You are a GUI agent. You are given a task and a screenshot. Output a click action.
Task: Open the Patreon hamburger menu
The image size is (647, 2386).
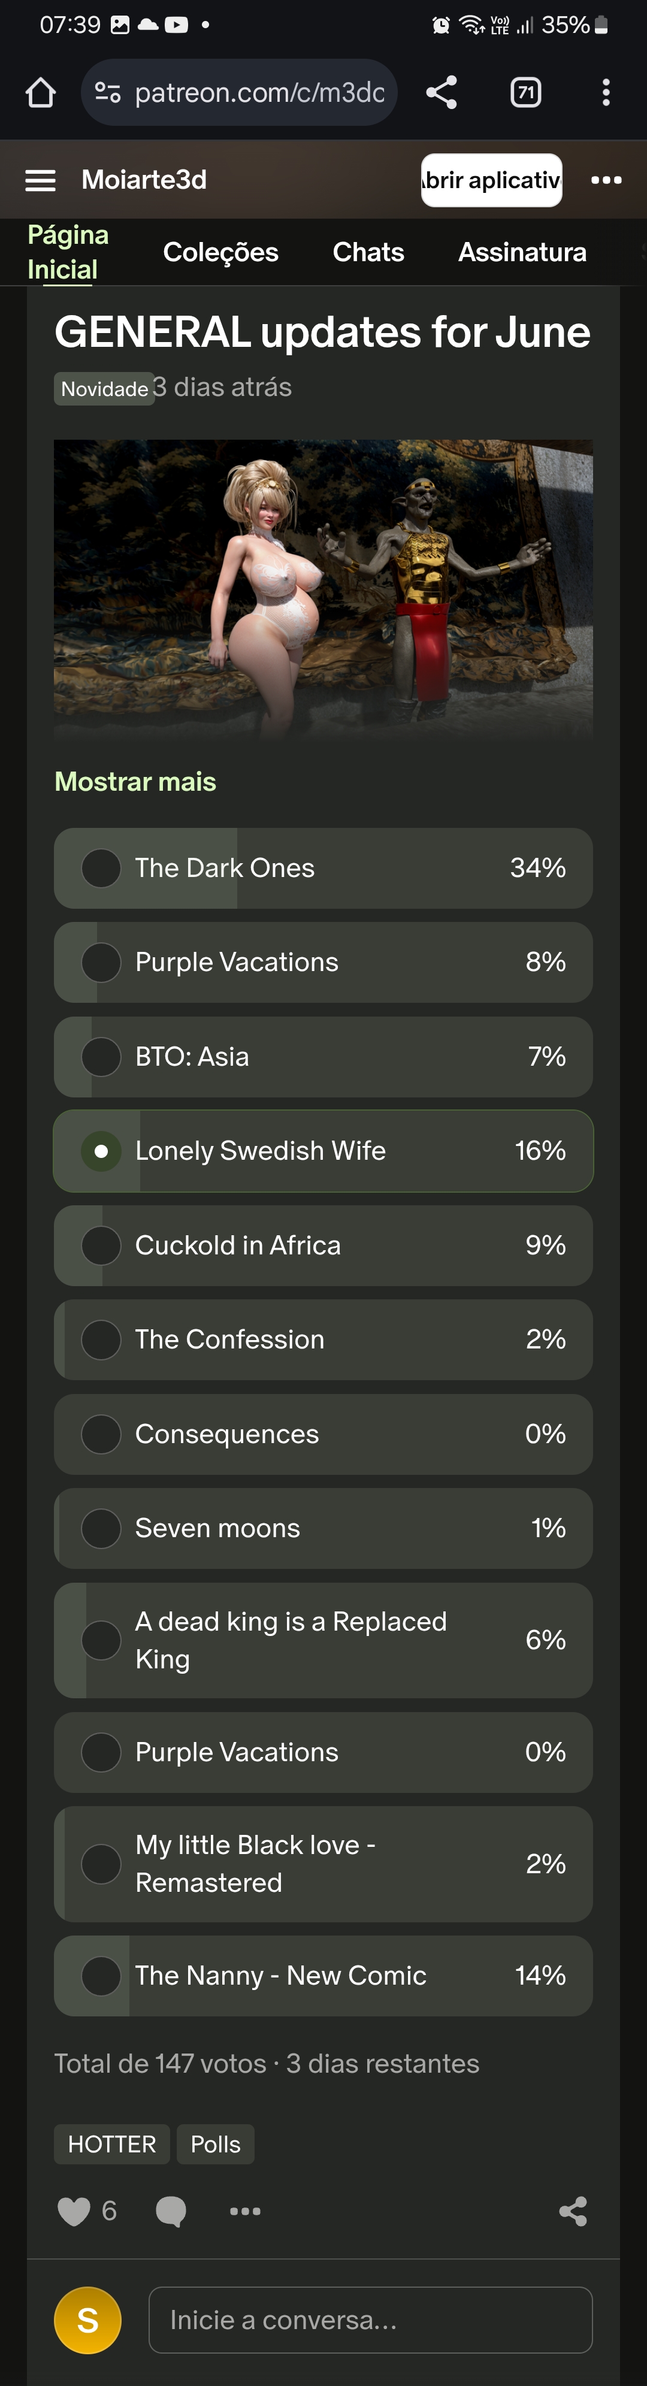(x=41, y=180)
